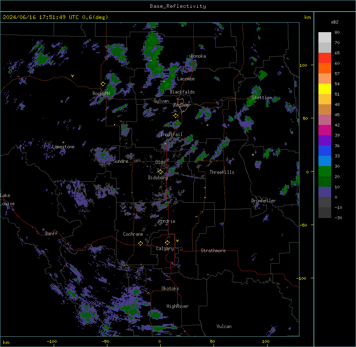Click the blue 36 dBZ legend swatch
Image resolution: width=356 pixels, height=347 pixels.
pyautogui.click(x=325, y=150)
